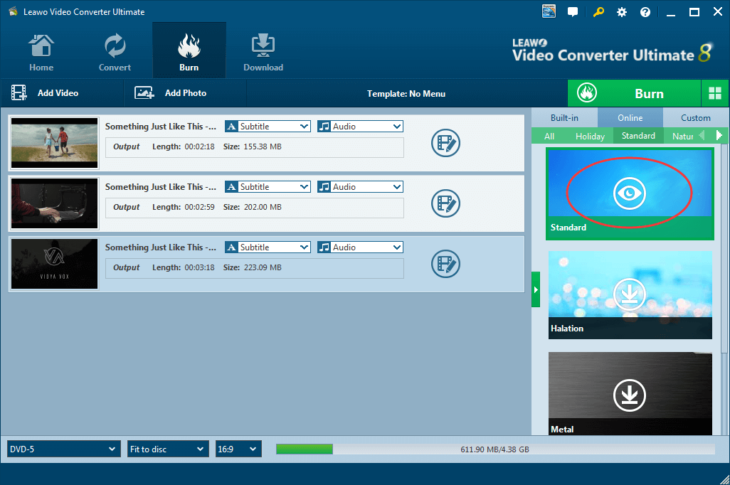
Task: Preview the Standard template with eye icon
Action: [630, 193]
